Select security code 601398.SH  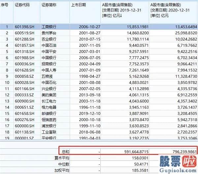[x=25, y=27]
